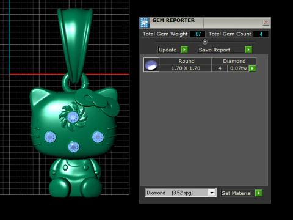Collapse the panel with the round arrow toggle
293x220 pixels.
click(205, 42)
